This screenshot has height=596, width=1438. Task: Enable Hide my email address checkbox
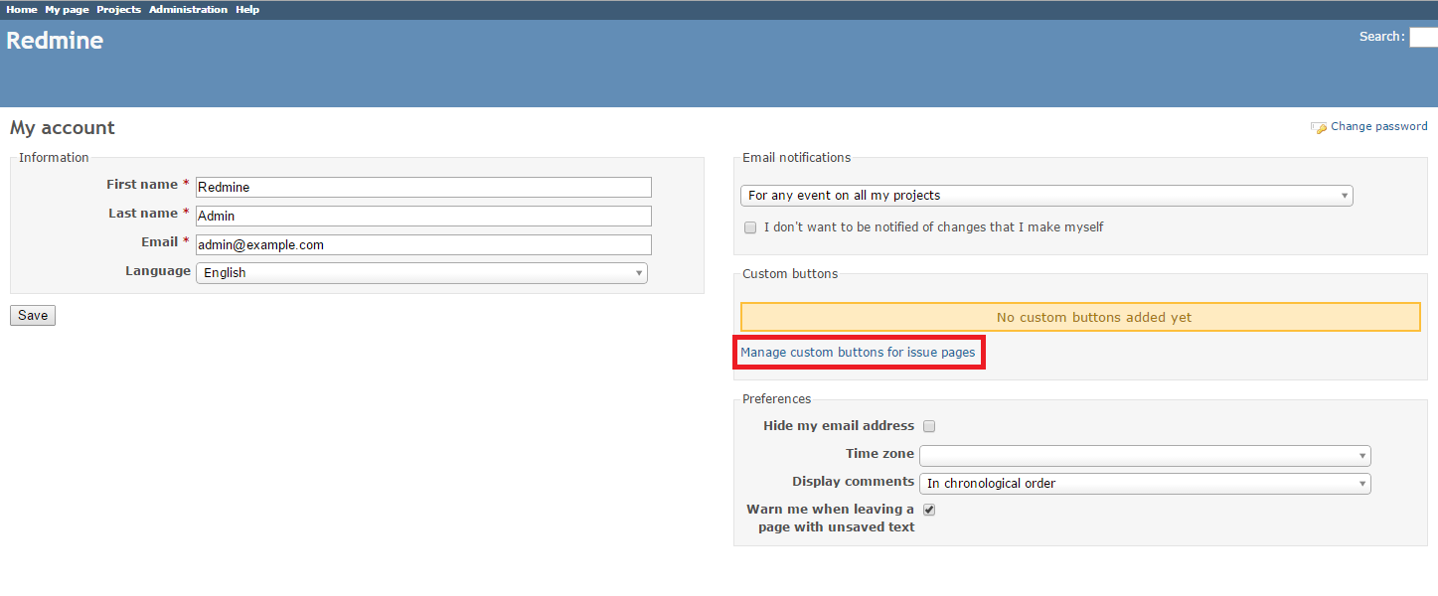pyautogui.click(x=929, y=426)
